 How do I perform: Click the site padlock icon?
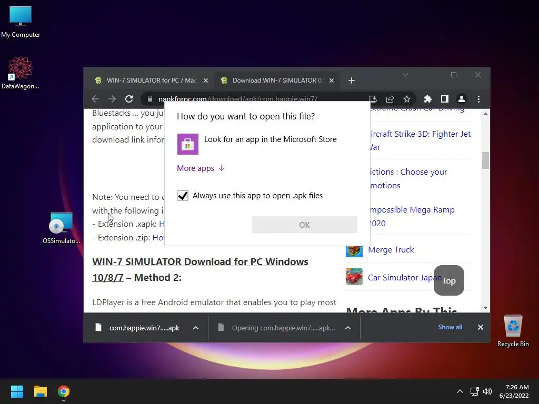tap(150, 99)
